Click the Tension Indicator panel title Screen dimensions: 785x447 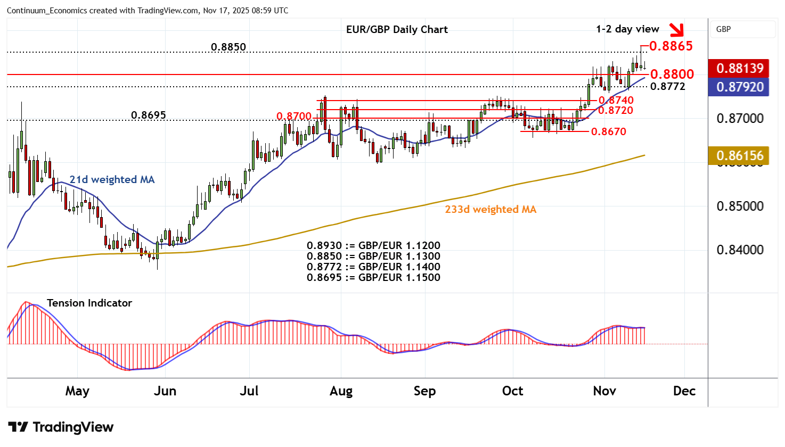pyautogui.click(x=89, y=303)
